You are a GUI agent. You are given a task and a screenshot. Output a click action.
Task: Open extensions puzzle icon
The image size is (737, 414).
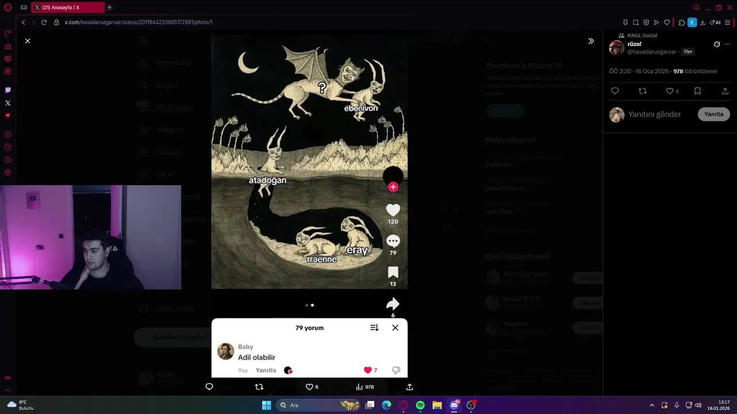(x=682, y=22)
